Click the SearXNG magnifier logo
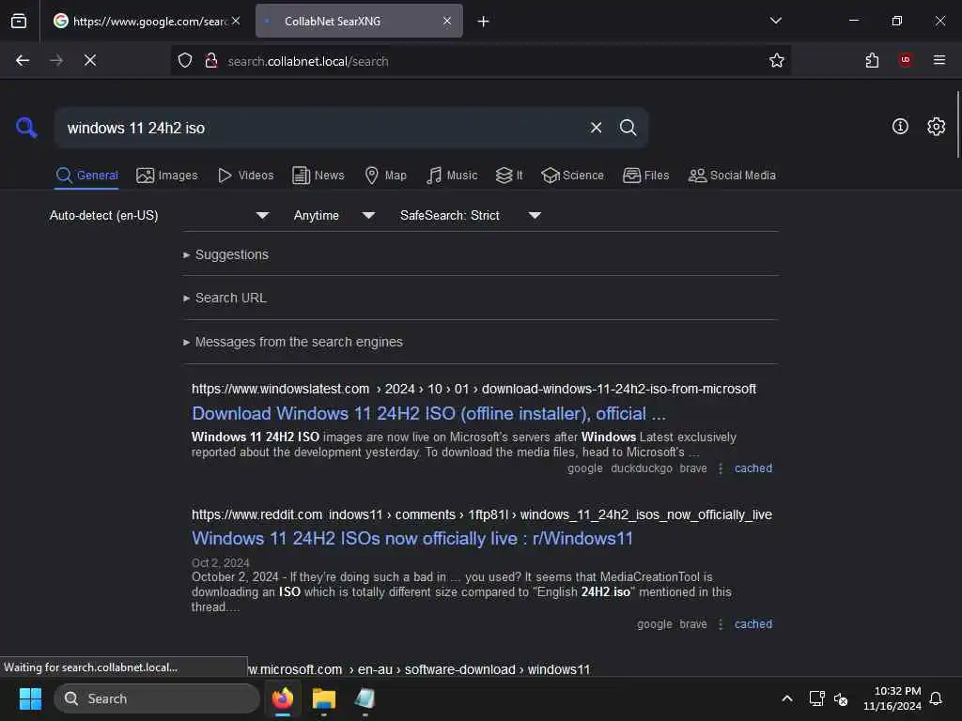 (x=26, y=128)
